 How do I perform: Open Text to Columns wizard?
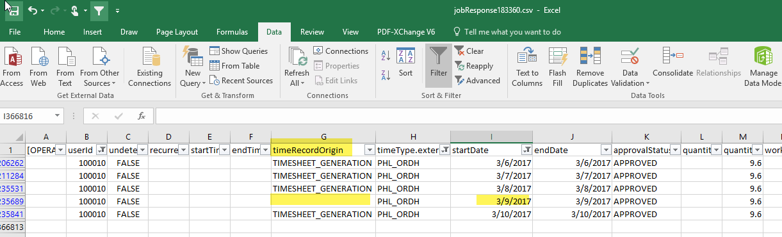(x=527, y=67)
